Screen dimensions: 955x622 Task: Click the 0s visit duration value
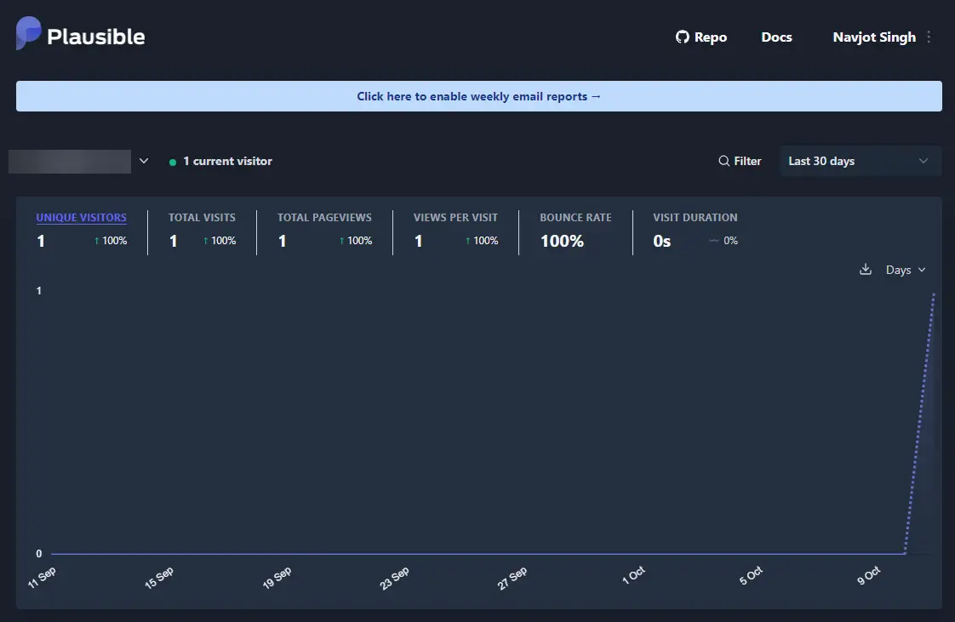[x=661, y=241]
